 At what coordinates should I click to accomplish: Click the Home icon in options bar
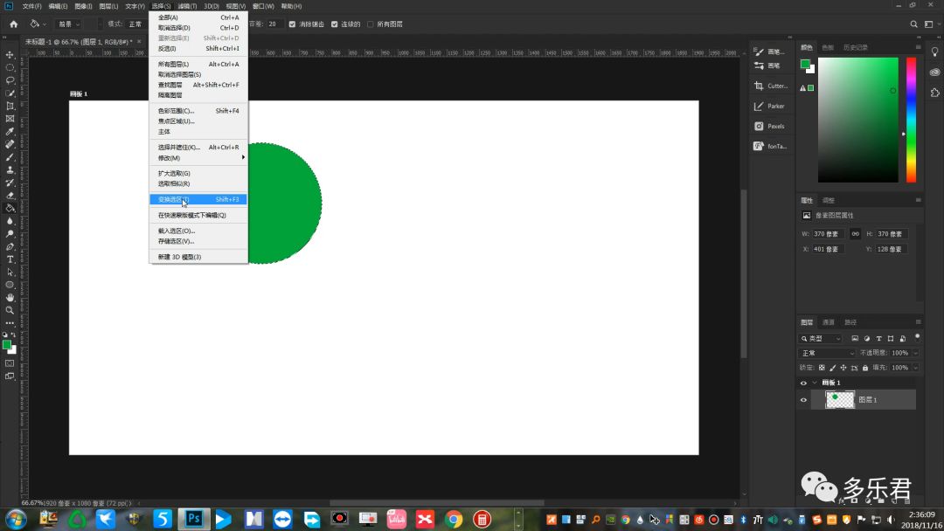pyautogui.click(x=14, y=24)
